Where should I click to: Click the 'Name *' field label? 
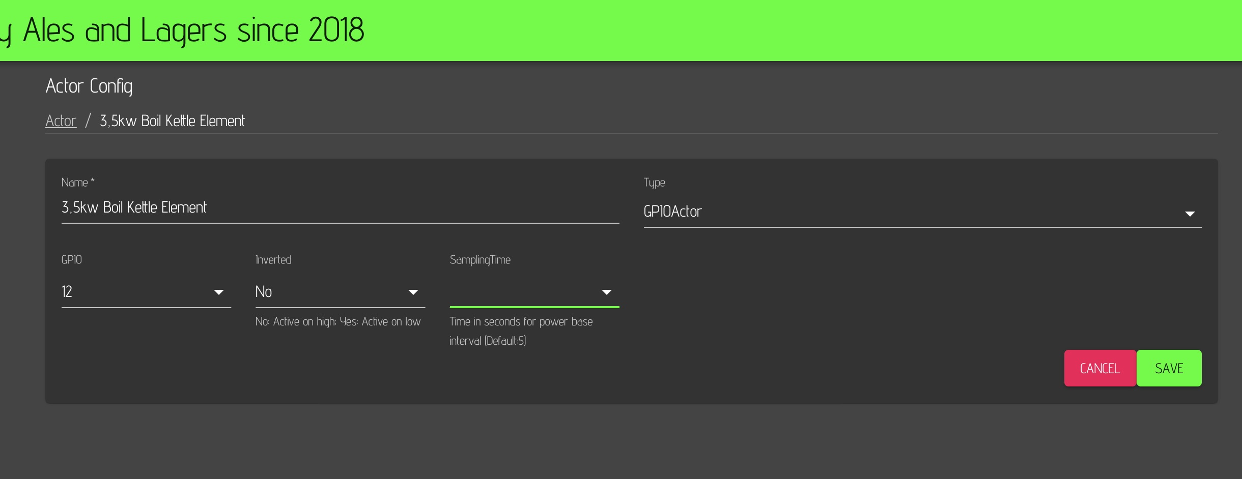click(78, 183)
